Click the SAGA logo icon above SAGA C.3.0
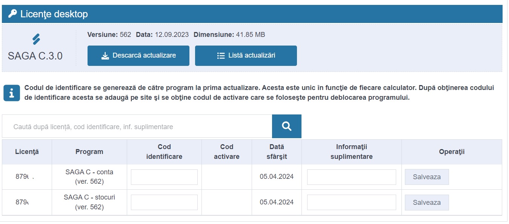Image resolution: width=509 pixels, height=224 pixels. point(36,39)
